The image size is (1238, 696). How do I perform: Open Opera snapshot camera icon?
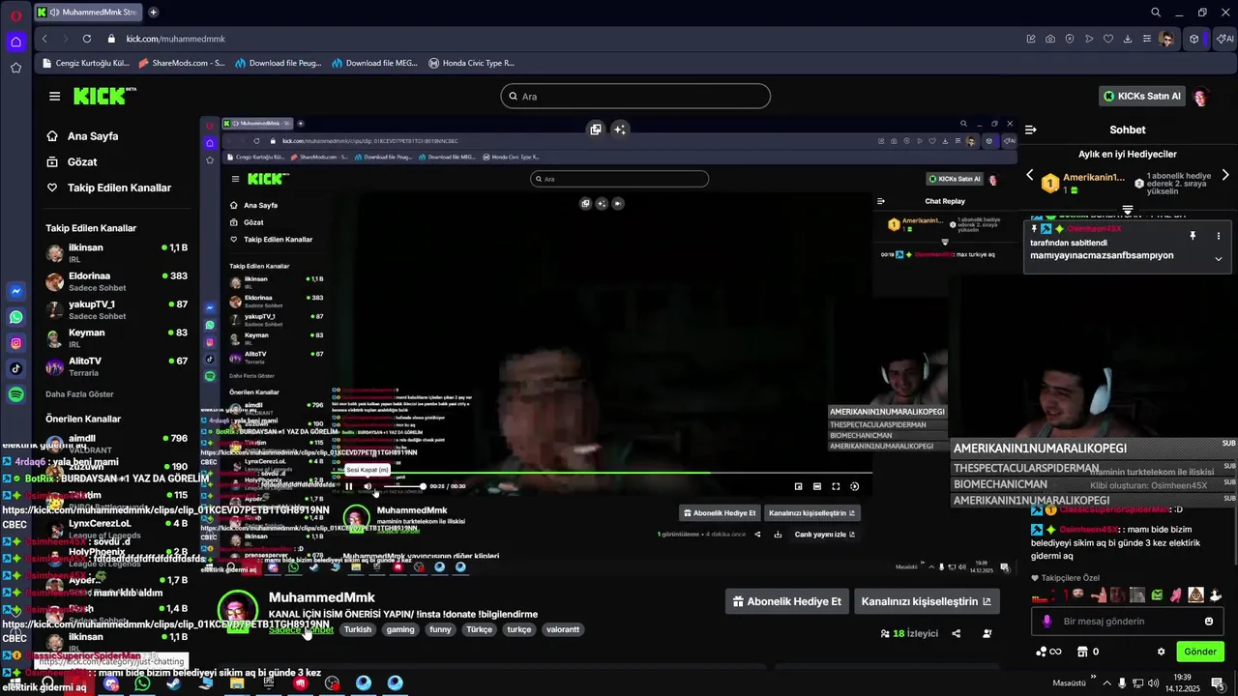tap(1050, 39)
